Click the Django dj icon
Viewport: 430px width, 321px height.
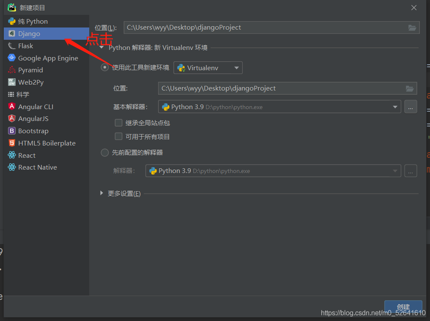click(x=12, y=33)
